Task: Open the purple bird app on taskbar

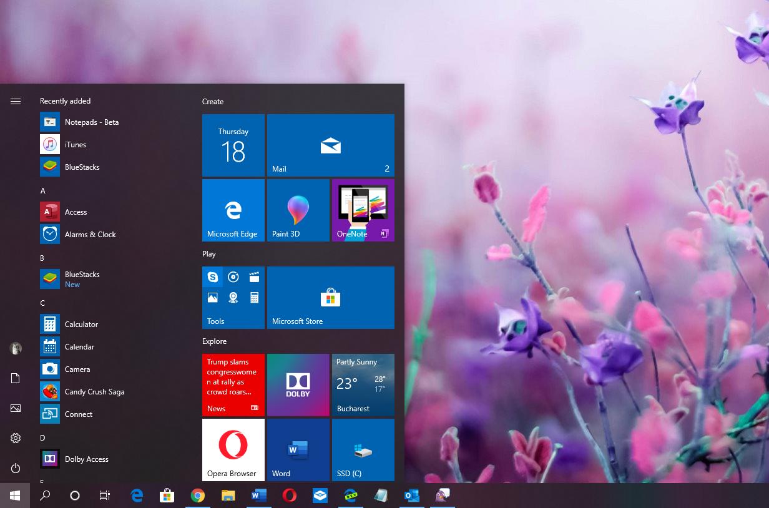Action: pyautogui.click(x=442, y=496)
